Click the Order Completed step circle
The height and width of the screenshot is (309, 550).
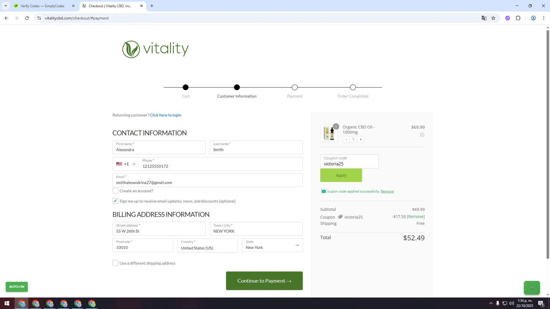pos(353,88)
